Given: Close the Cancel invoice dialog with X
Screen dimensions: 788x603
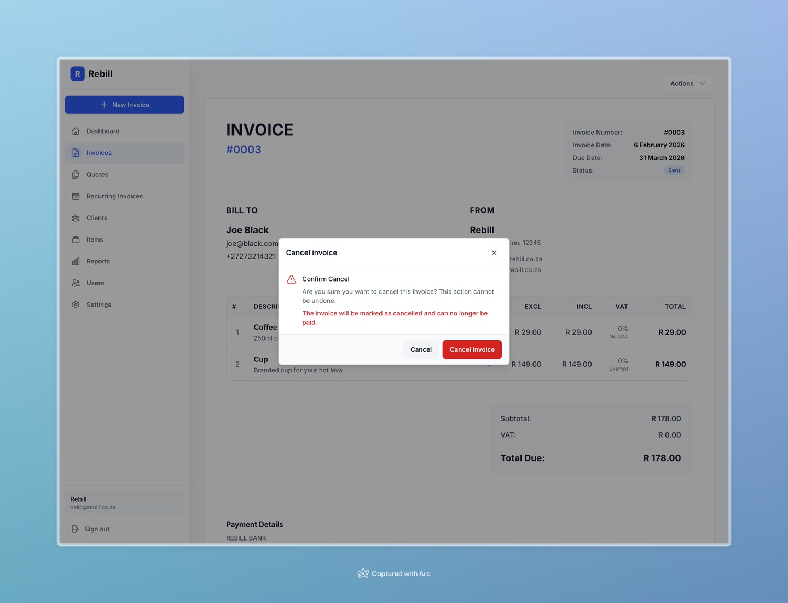Looking at the screenshot, I should 494,252.
